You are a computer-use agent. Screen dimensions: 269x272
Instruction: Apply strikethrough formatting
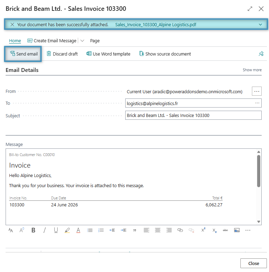tap(225, 230)
